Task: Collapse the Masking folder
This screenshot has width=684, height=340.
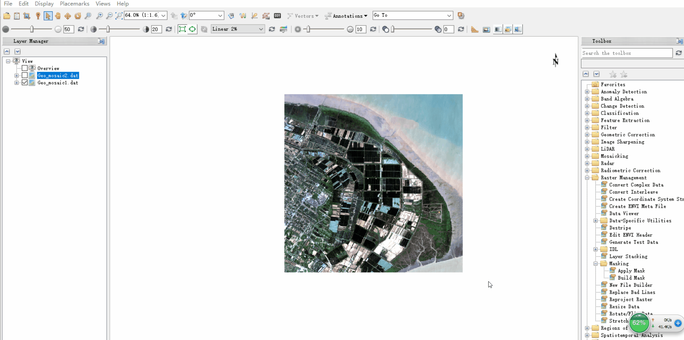Action: (596, 264)
